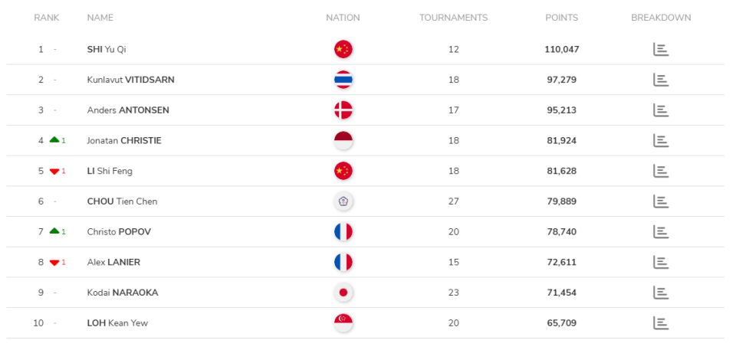Open Alex Lanier's breakdown chart
This screenshot has height=350, width=736.
pos(660,262)
